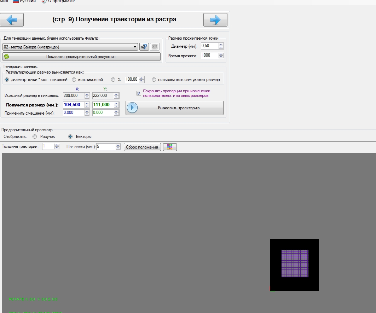The width and height of the screenshot is (376, 313).
Task: Click Толщина трактории input field
Action: click(48, 146)
